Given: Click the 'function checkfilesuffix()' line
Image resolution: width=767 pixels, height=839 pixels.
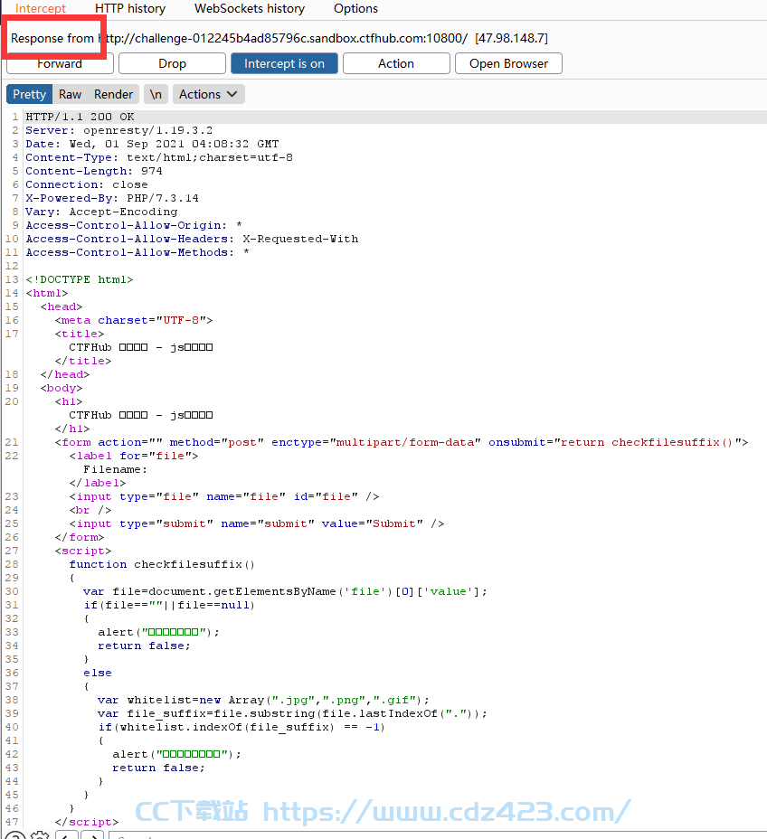Looking at the screenshot, I should click(162, 564).
